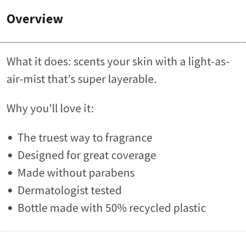Screen dimensions: 246x246
Task: Click the 'Why you'll love it:' text
Action: pos(50,109)
